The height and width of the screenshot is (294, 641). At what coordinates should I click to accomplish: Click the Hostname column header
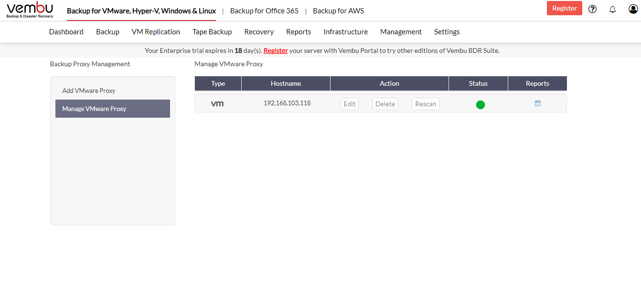pos(286,83)
